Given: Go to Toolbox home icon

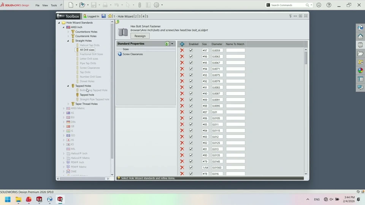Looking at the screenshot, I should pyautogui.click(x=109, y=16).
